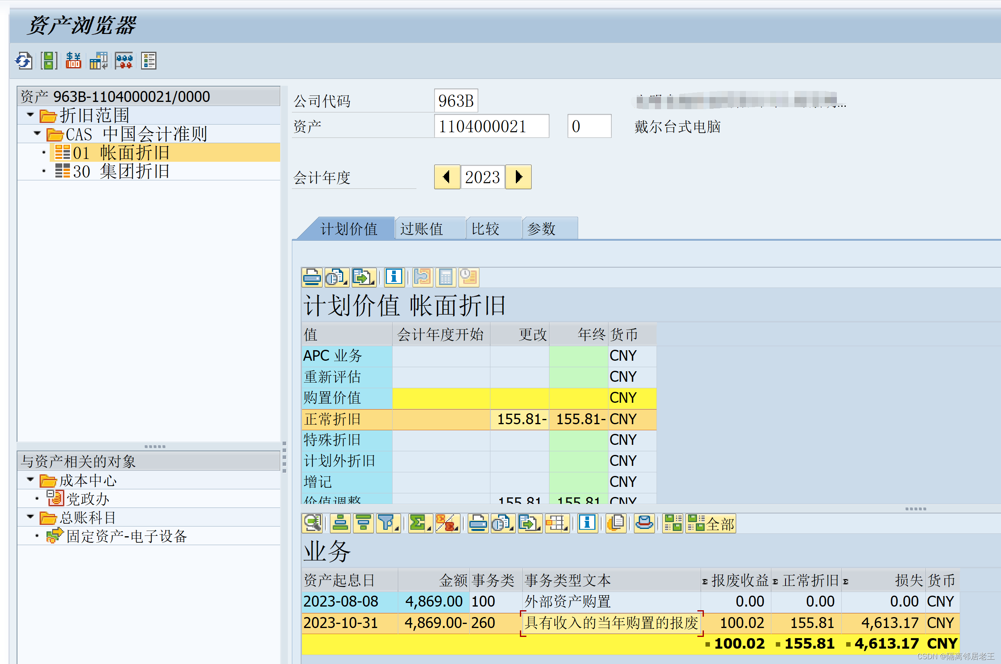Click the legend list icon in the top toolbar
This screenshot has height=664, width=1001.
(x=148, y=61)
